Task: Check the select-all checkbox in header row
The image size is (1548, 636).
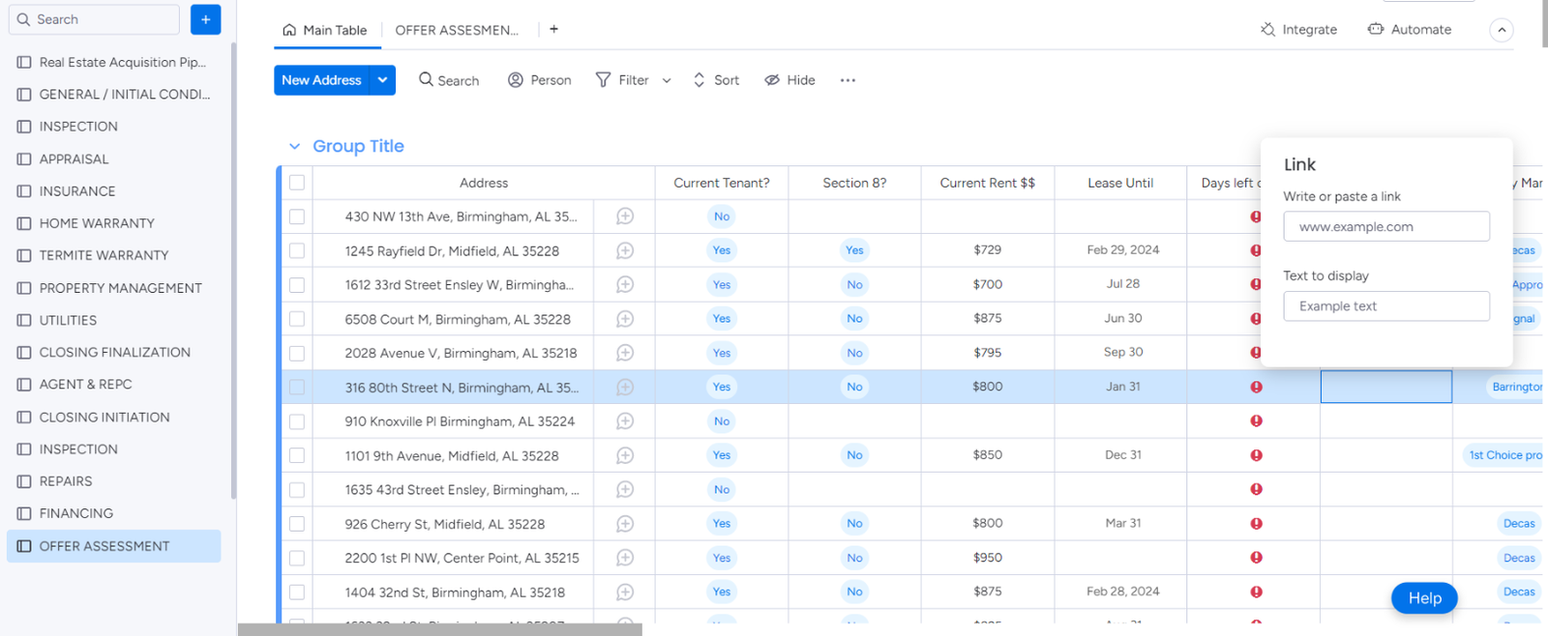Action: click(x=297, y=183)
